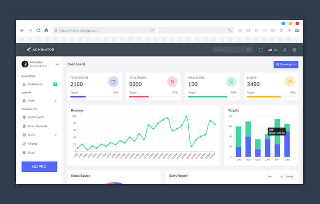Click the Chartjs clock icon in sidebar
The height and width of the screenshot is (204, 320).
pyautogui.click(x=24, y=144)
